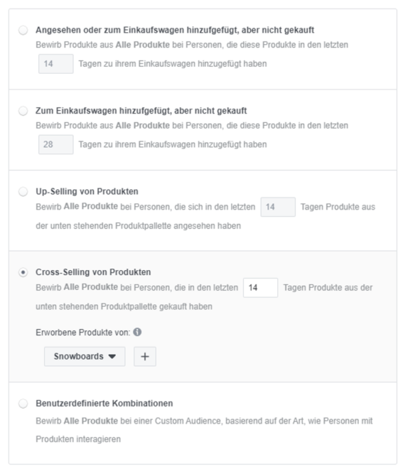Add another product set with the plus button

[145, 356]
